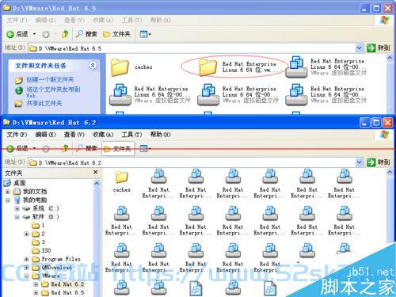The width and height of the screenshot is (396, 297).
Task: Click scroll-up arrow in Red Hat 6.5 file list
Action: 390,59
